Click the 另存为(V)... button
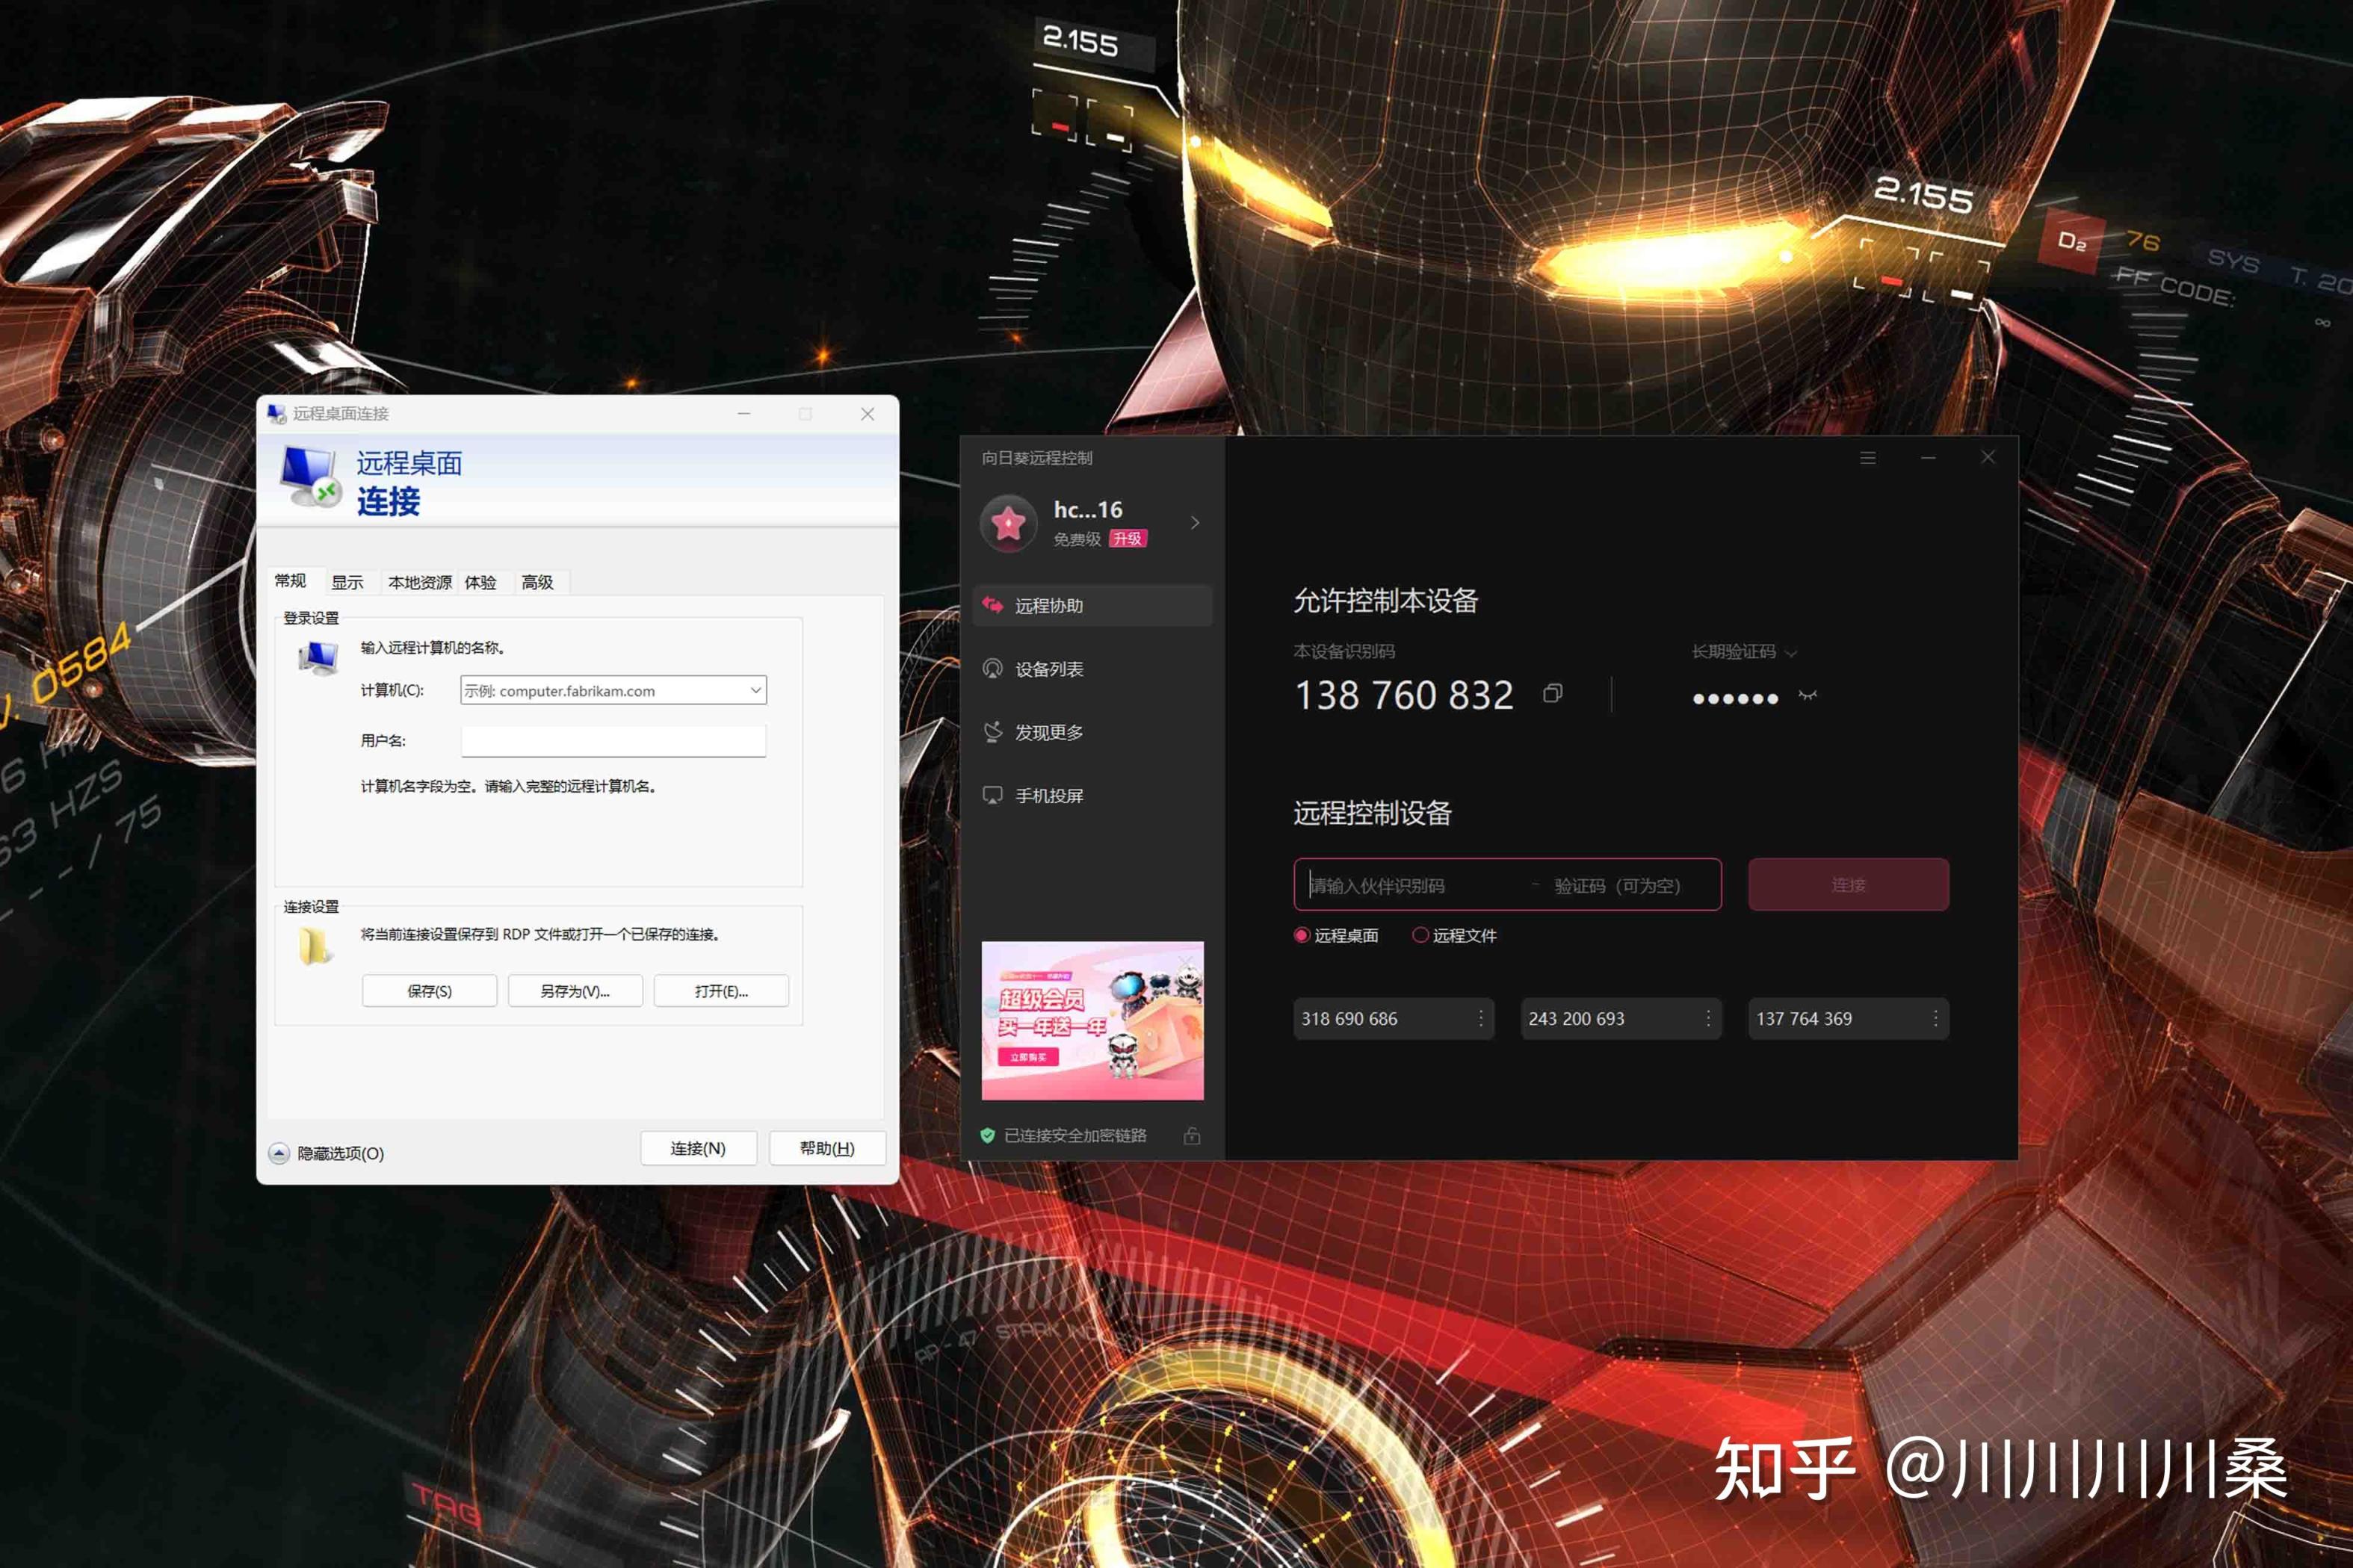 click(575, 991)
